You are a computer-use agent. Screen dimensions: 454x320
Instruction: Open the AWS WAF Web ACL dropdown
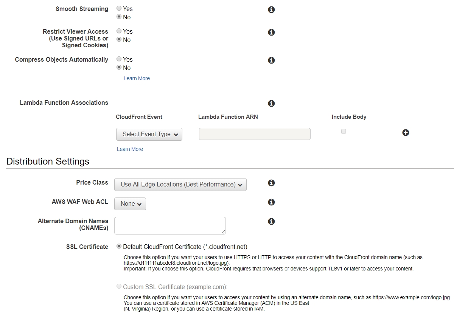(x=130, y=204)
